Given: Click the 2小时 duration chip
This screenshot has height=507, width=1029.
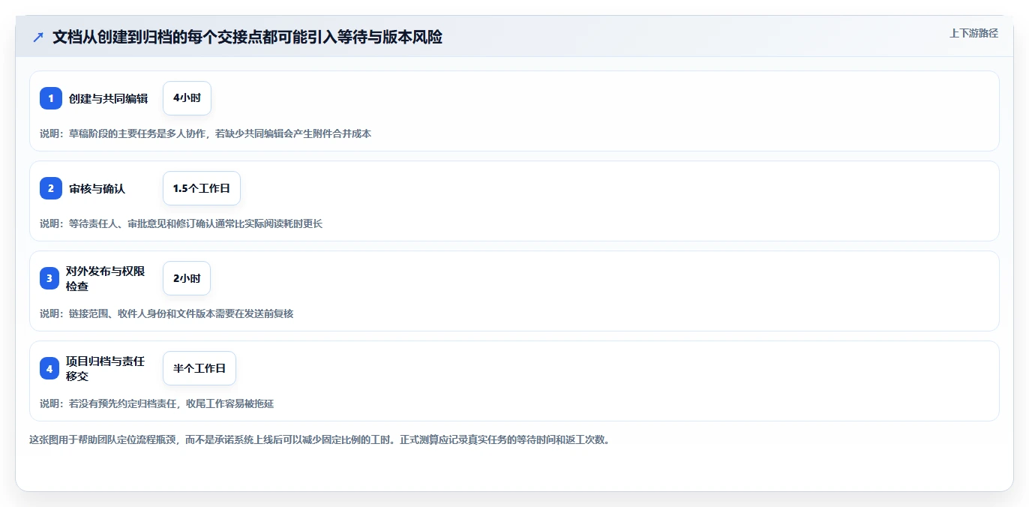Looking at the screenshot, I should click(187, 278).
